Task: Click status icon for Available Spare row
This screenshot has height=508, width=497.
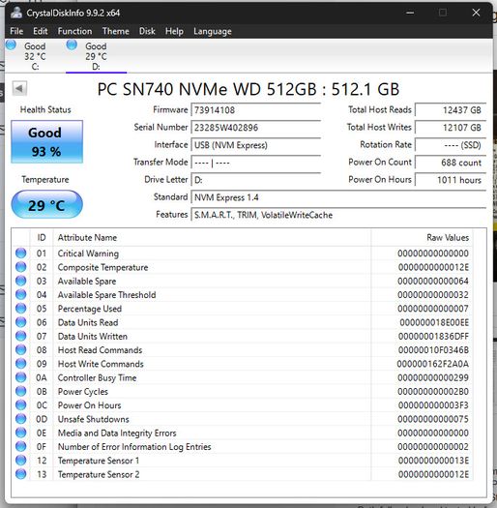Action: pyautogui.click(x=20, y=281)
